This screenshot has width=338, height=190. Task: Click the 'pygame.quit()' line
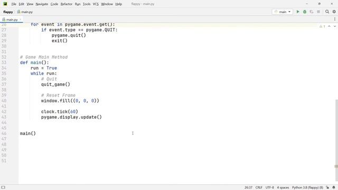click(69, 35)
